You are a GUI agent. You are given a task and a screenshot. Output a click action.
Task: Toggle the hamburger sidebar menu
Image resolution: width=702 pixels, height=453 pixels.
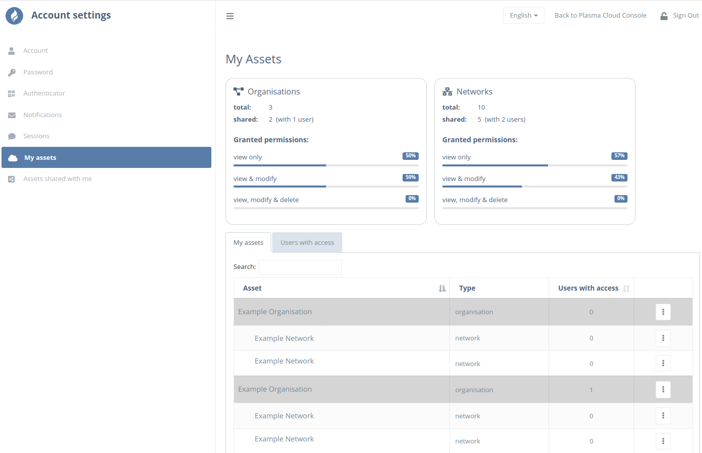pos(230,16)
